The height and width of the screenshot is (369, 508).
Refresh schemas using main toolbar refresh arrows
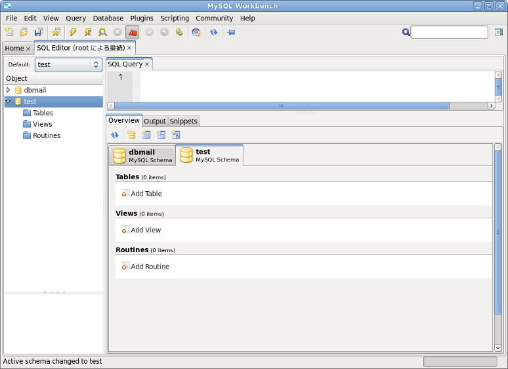[213, 32]
